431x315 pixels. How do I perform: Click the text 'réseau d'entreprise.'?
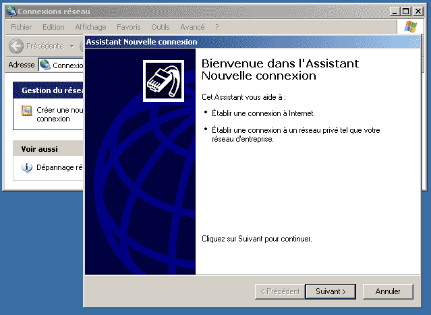242,139
